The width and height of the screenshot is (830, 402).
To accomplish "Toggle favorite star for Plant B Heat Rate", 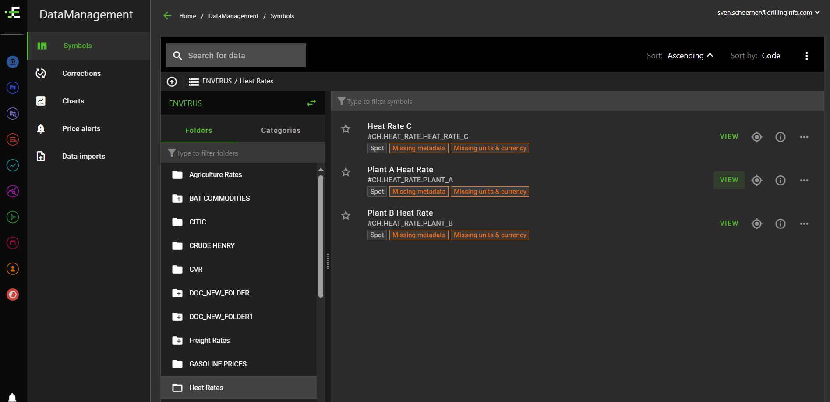I will point(346,216).
